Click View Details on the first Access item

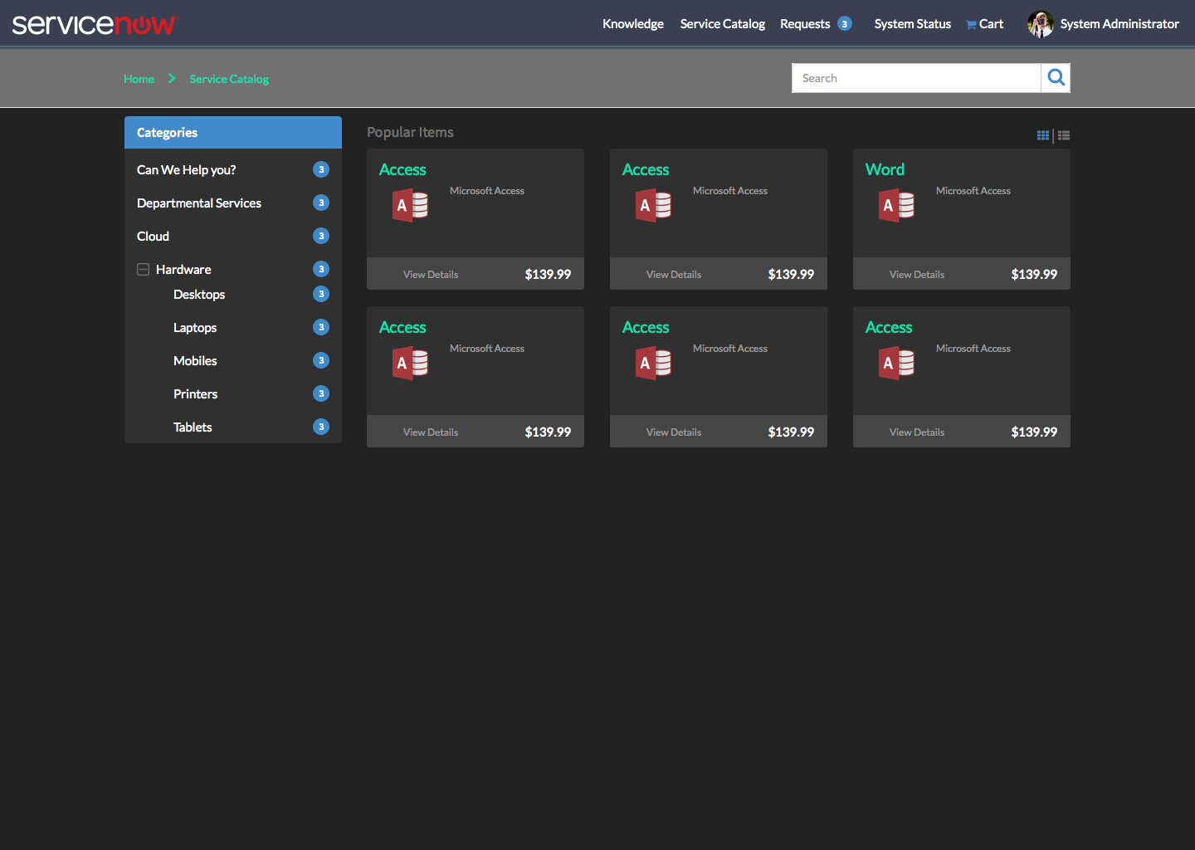point(431,273)
